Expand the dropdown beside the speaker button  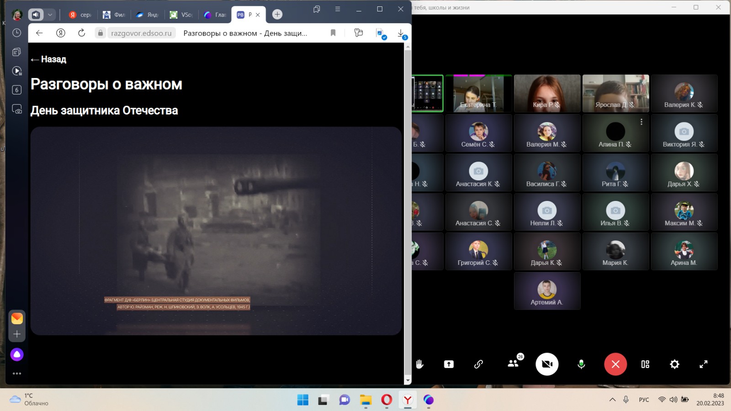point(50,15)
